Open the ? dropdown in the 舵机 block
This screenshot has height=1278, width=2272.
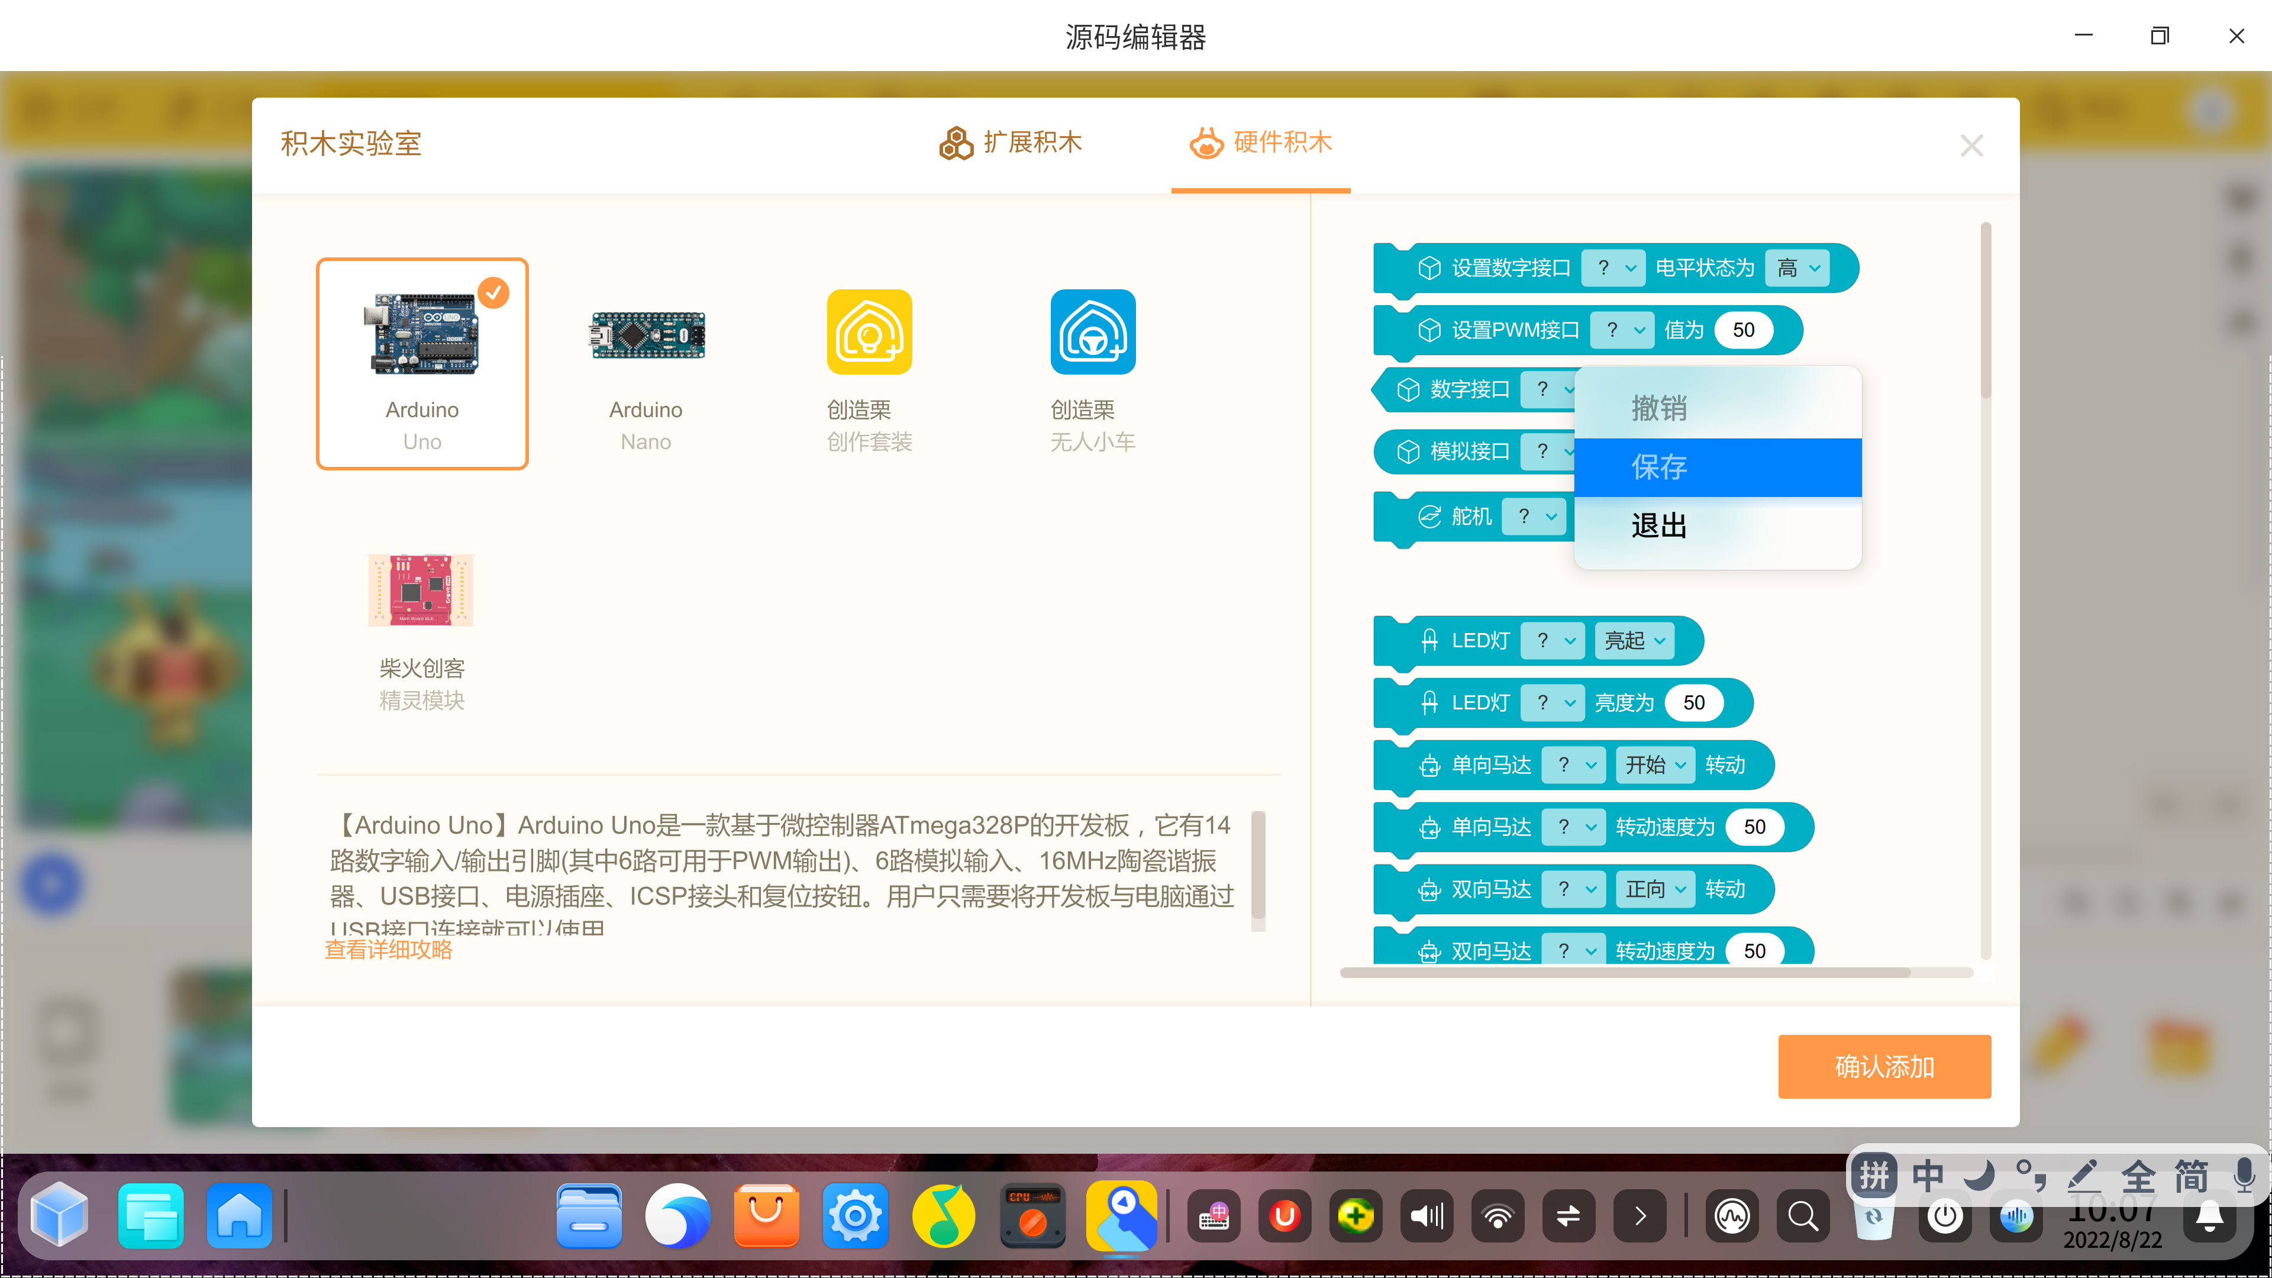click(x=1534, y=516)
